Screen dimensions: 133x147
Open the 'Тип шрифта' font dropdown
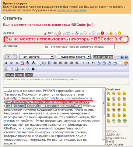(36, 57)
